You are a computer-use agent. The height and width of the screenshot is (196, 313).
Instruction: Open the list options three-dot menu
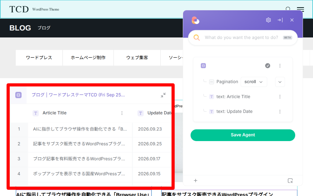tap(280, 66)
